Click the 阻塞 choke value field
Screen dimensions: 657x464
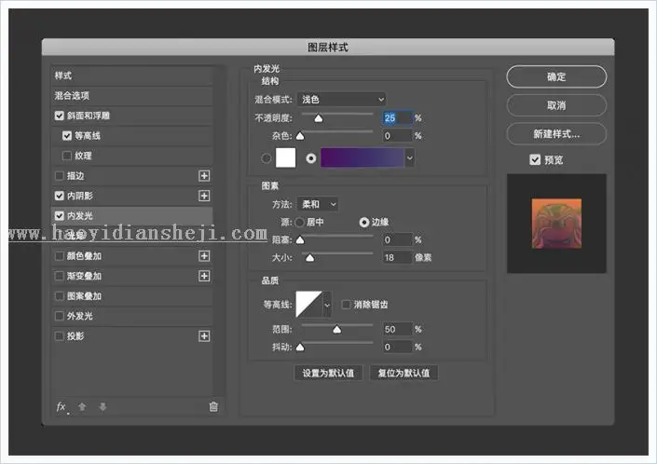coord(397,239)
